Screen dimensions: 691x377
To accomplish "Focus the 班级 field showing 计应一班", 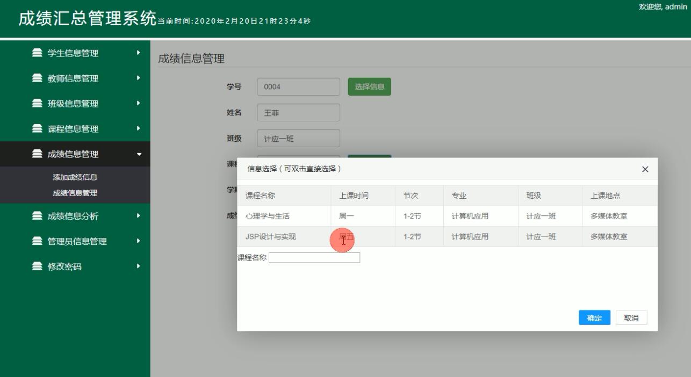I will (x=299, y=139).
